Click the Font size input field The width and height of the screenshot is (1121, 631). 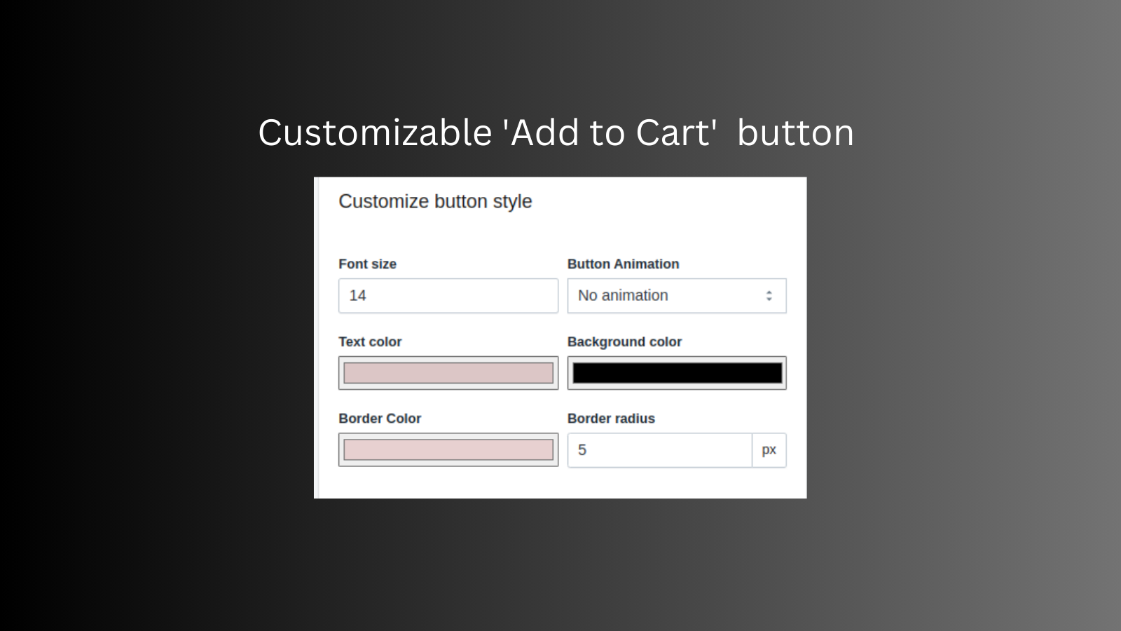(x=448, y=296)
